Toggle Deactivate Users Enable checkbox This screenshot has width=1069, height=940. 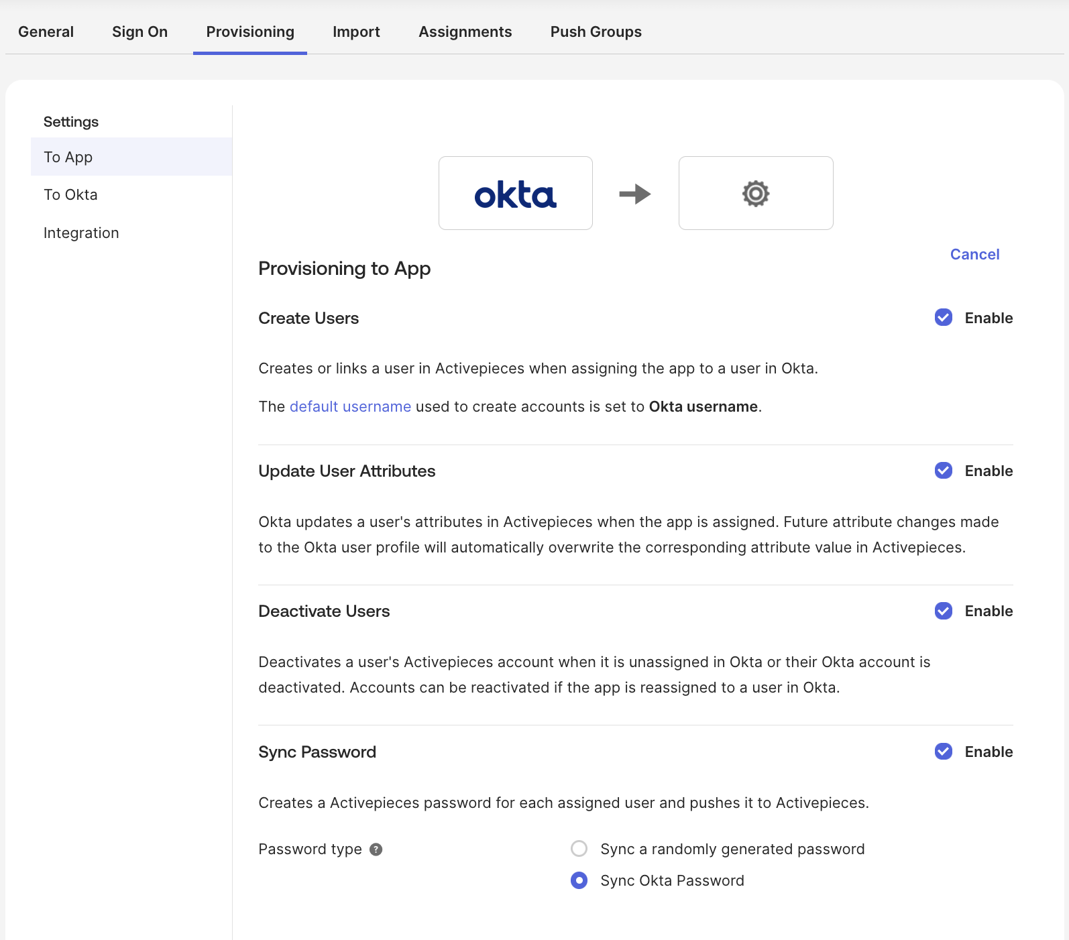[x=943, y=611]
